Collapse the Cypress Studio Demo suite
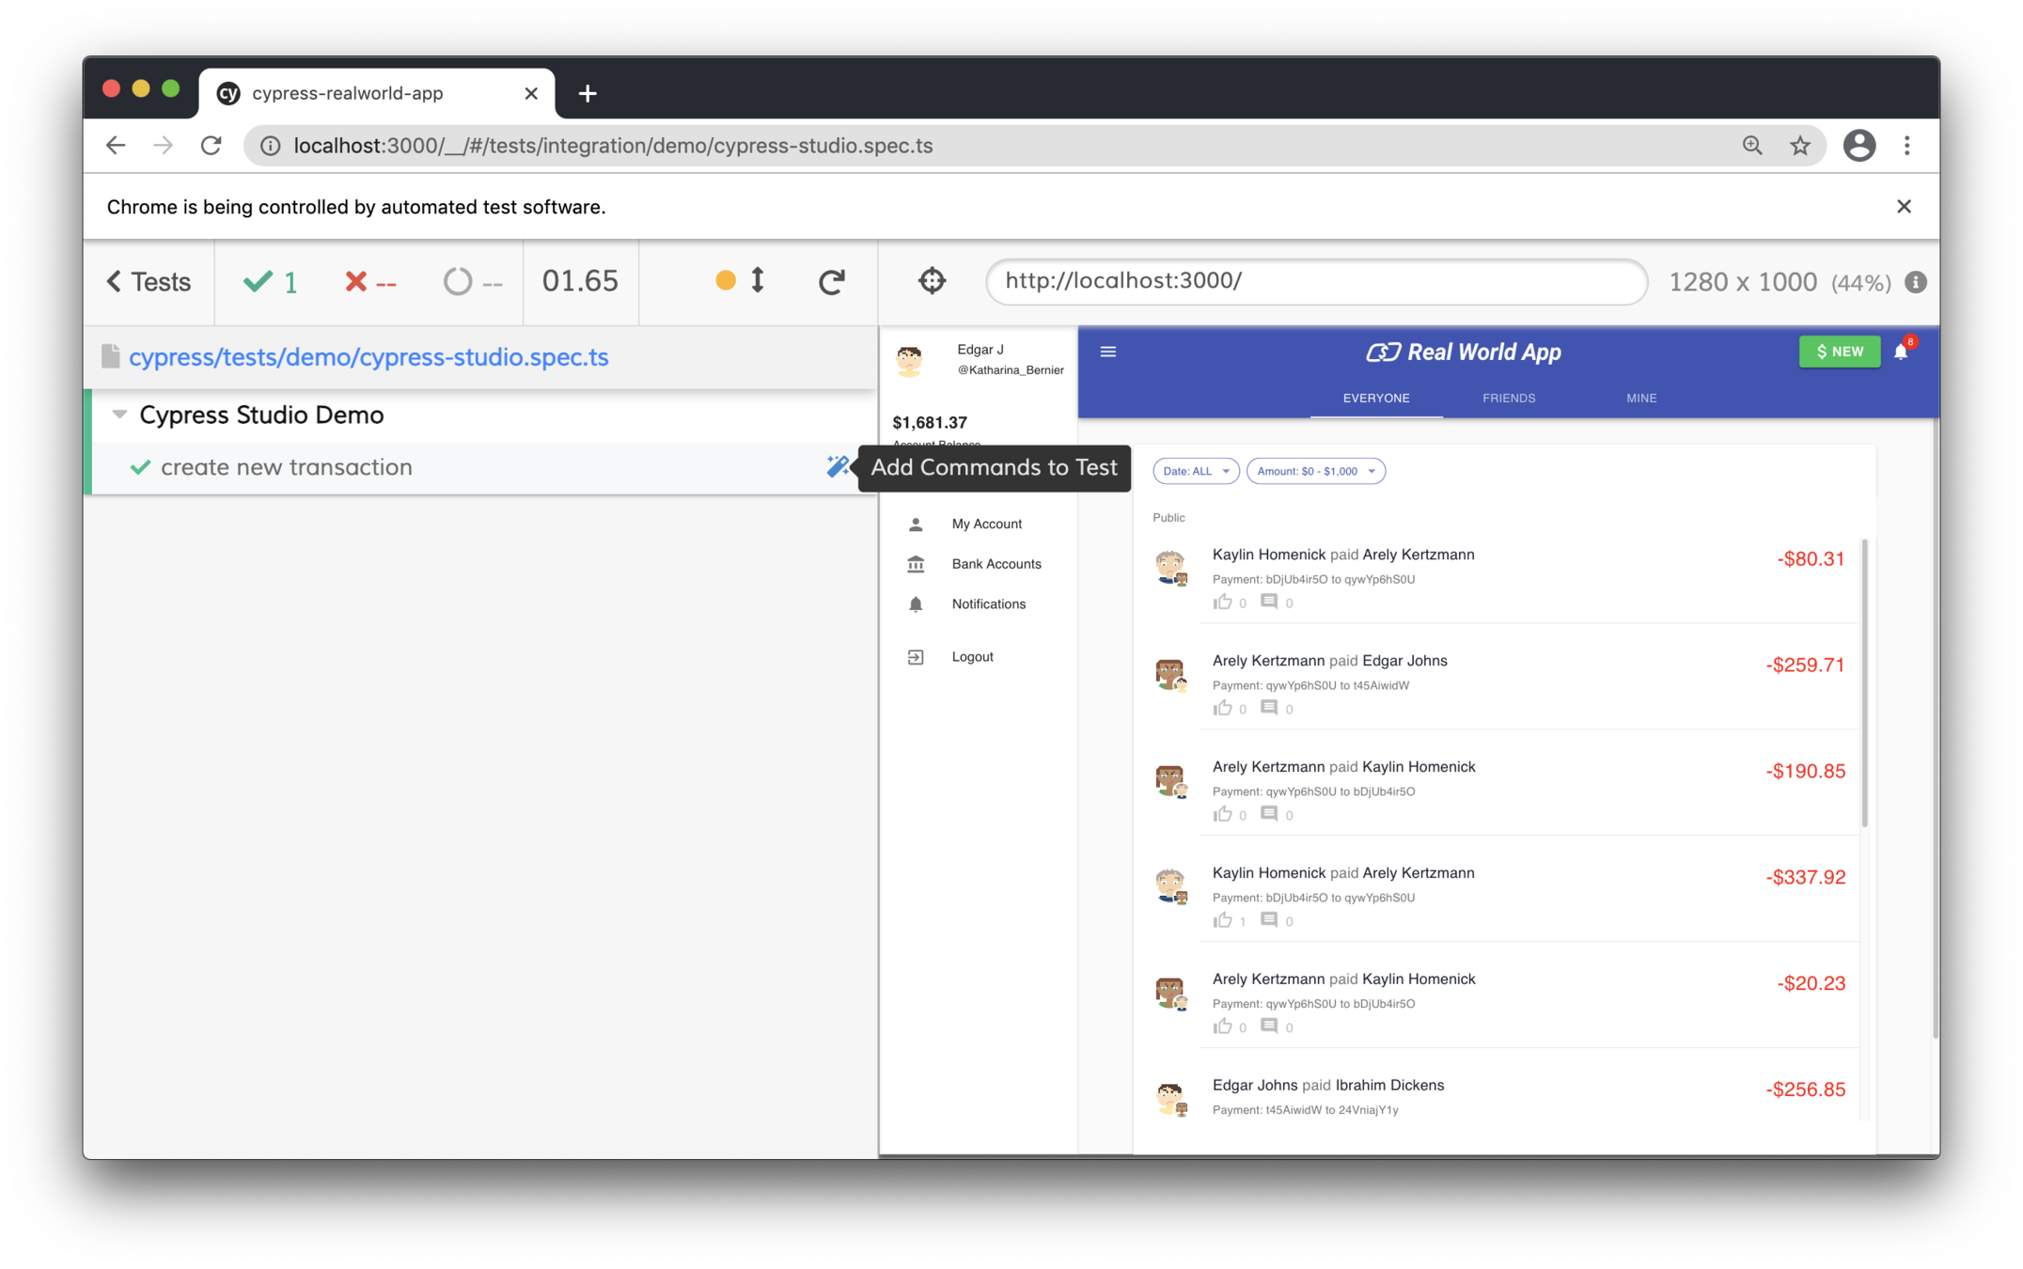The height and width of the screenshot is (1269, 2023). (119, 415)
